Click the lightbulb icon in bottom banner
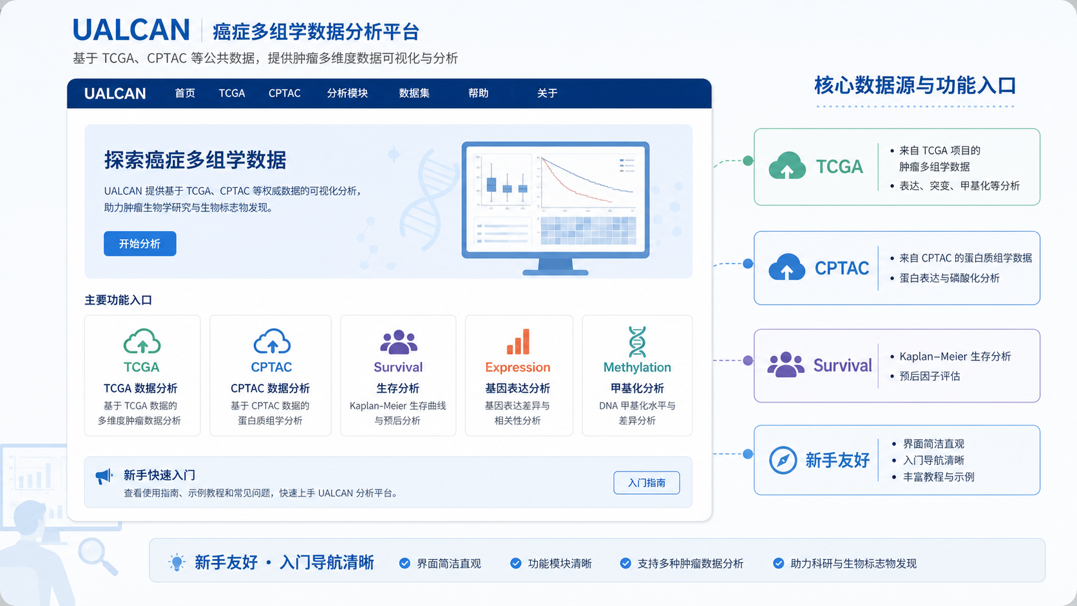The width and height of the screenshot is (1077, 606). [176, 562]
